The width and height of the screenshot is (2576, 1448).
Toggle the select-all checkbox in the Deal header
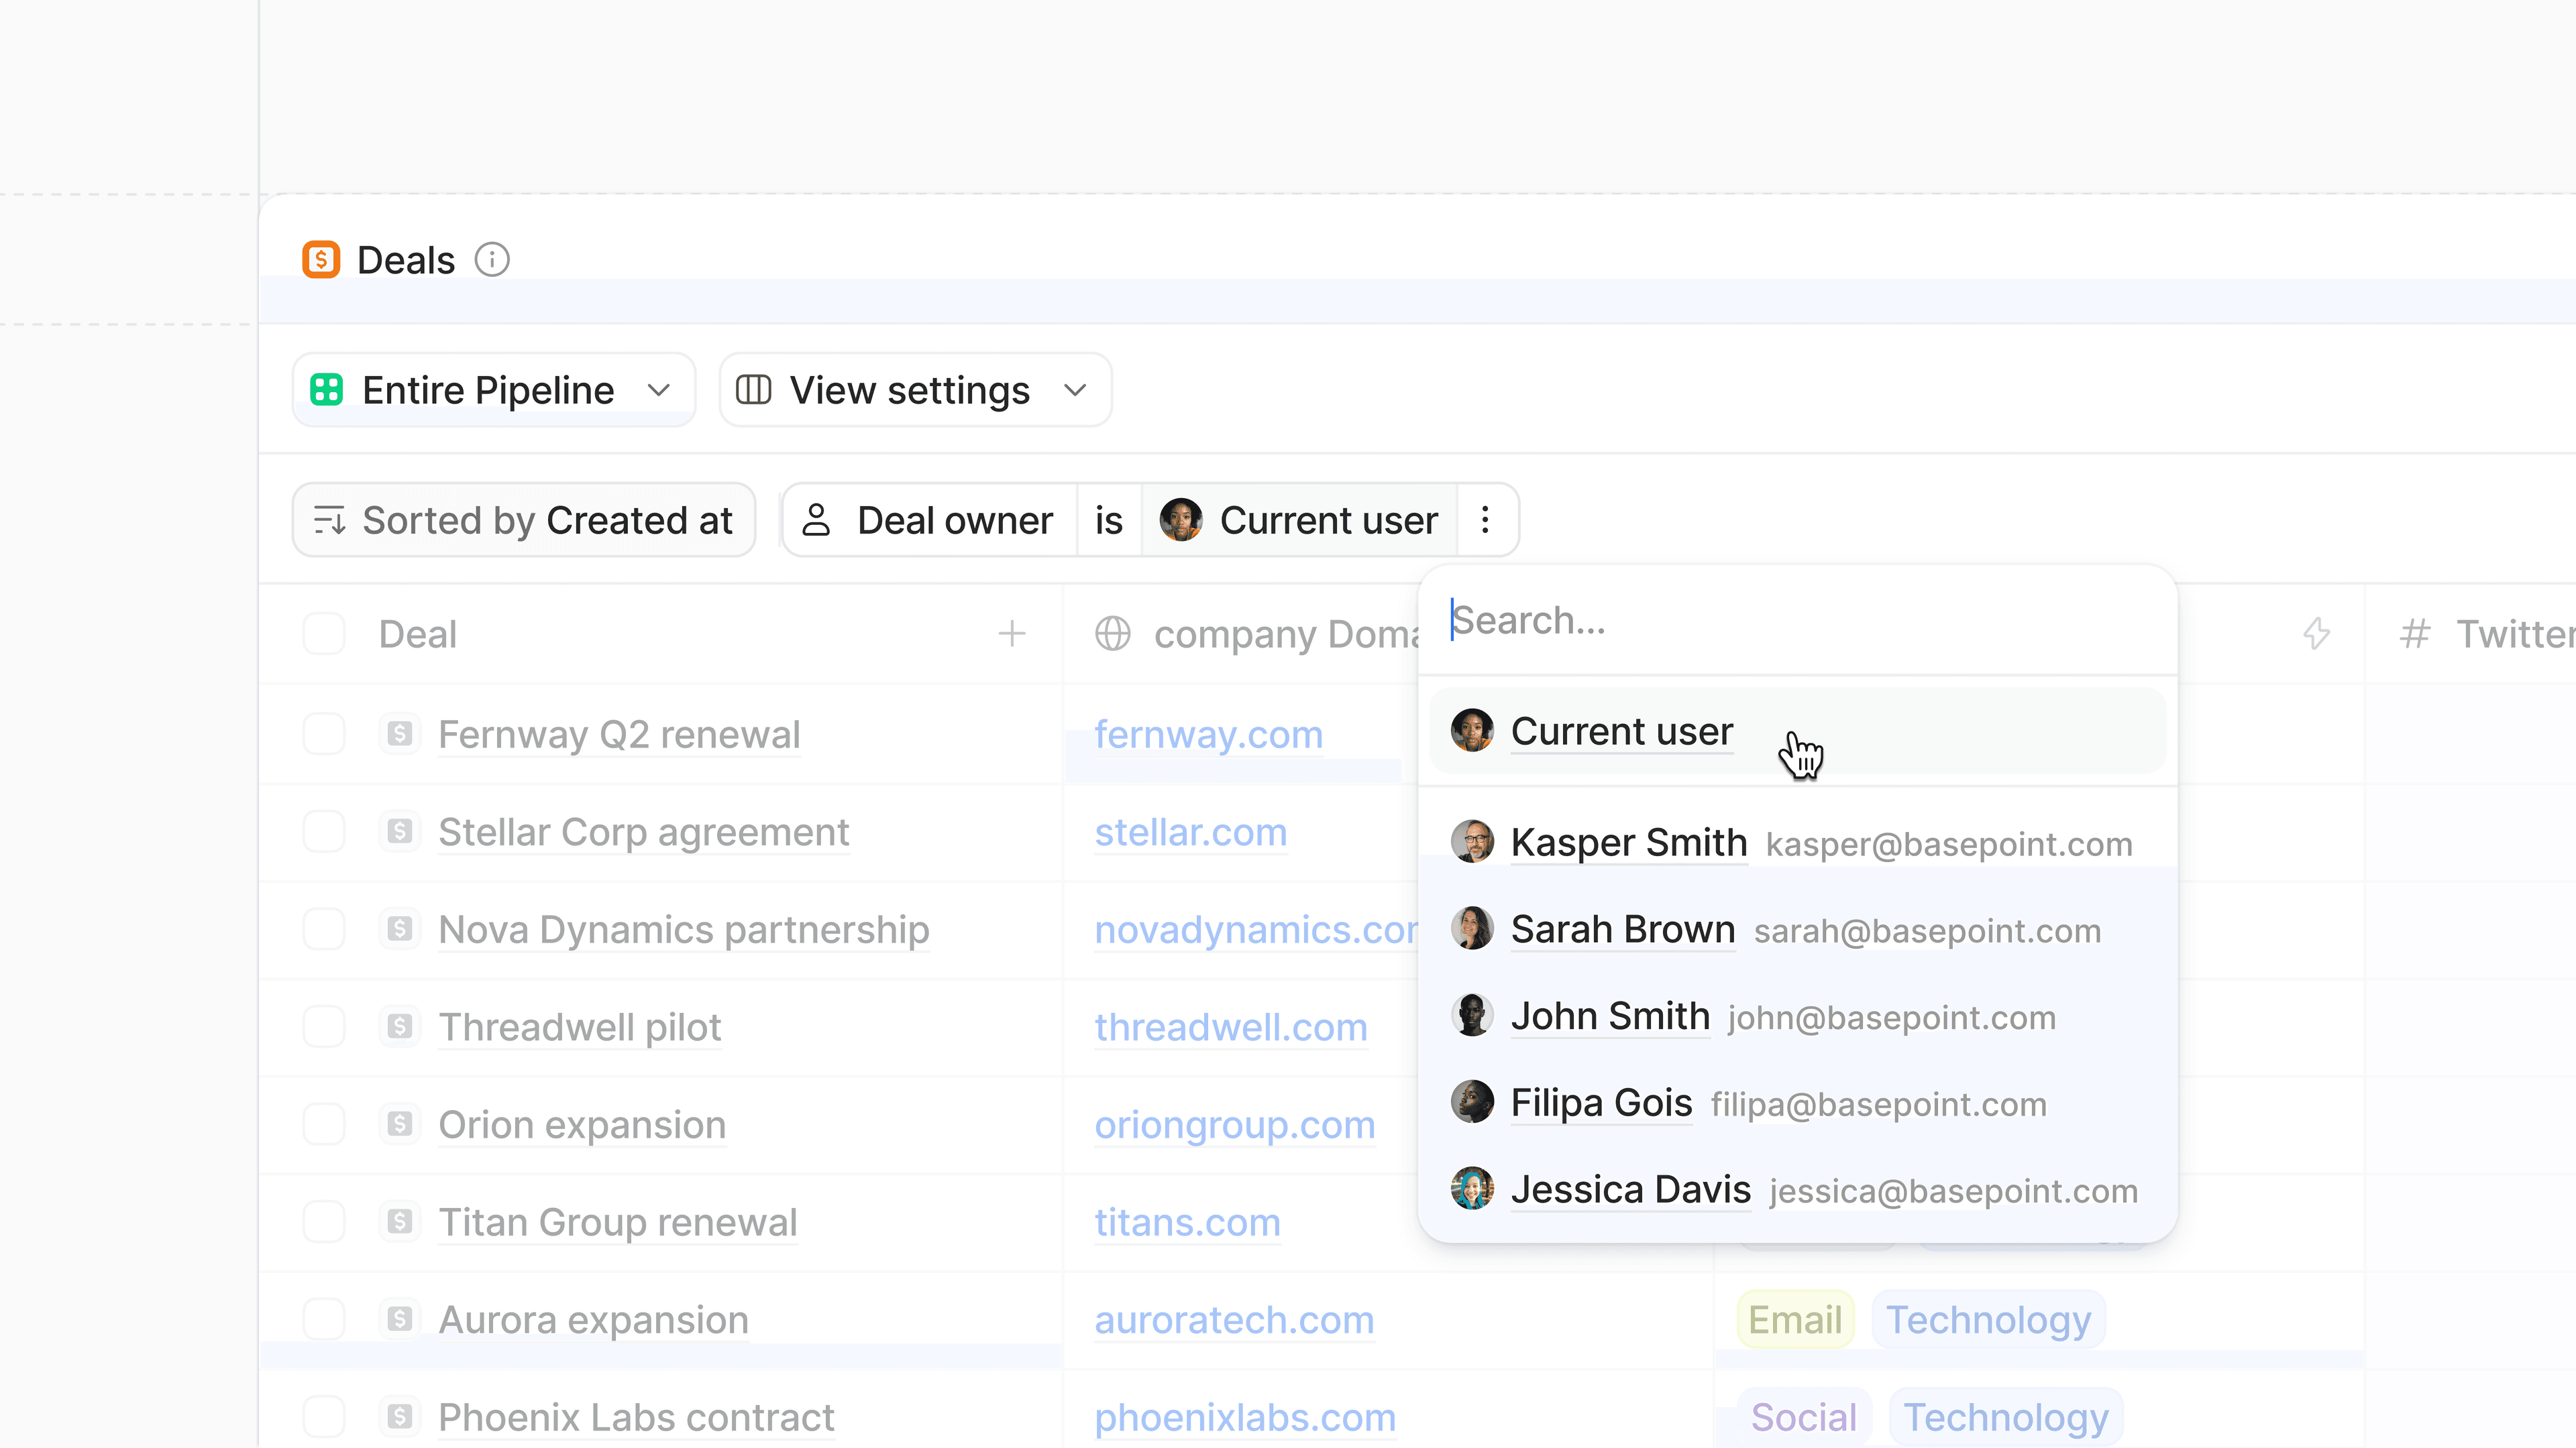tap(324, 633)
